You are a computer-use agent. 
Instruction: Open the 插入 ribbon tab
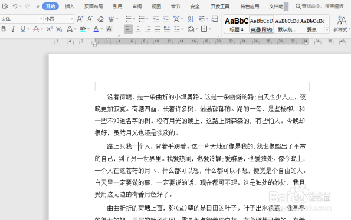(x=70, y=6)
